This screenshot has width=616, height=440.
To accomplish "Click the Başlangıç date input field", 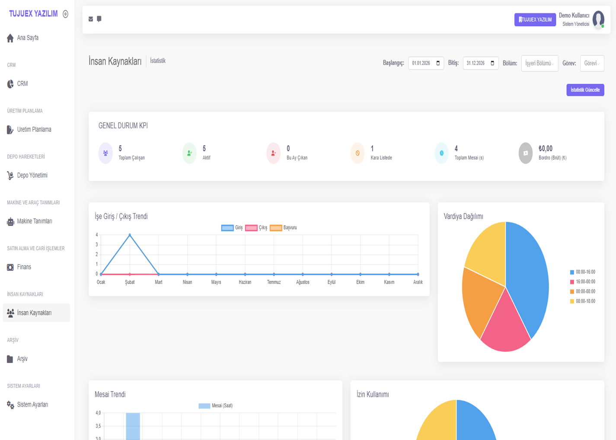I will (426, 63).
